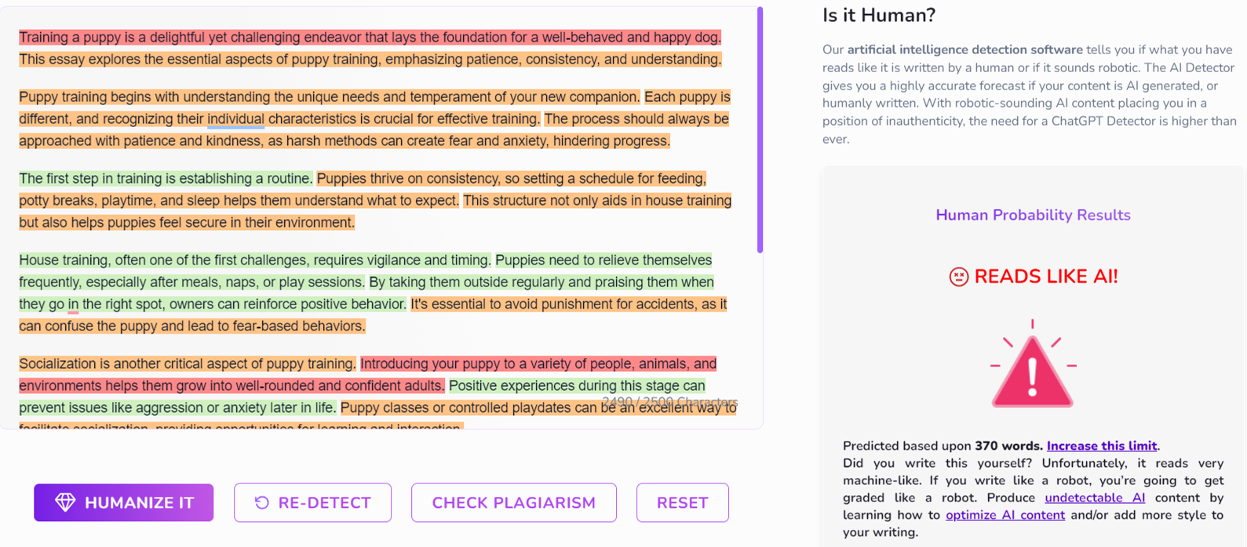Click the sad-face emoji beside READS LIKE AI

coord(959,276)
